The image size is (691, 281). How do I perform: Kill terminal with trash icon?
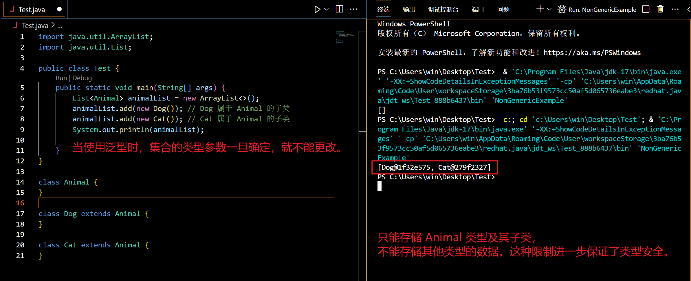[660, 9]
